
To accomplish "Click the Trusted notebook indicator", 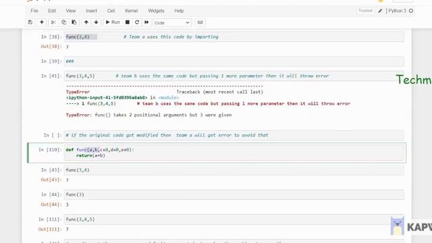I will (365, 11).
